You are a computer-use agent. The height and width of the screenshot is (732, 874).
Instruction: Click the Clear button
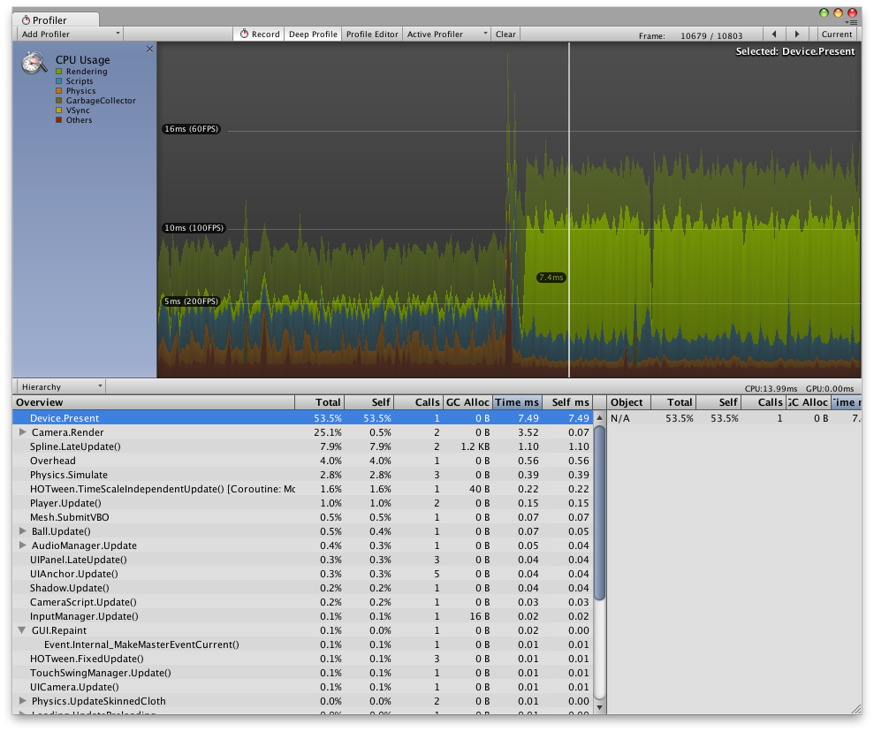505,34
